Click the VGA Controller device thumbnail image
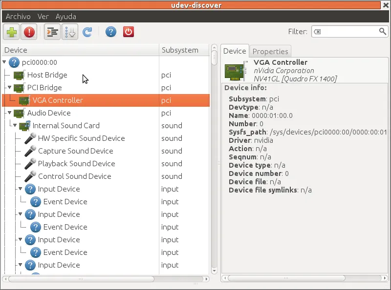391x290 pixels. pyautogui.click(x=234, y=70)
